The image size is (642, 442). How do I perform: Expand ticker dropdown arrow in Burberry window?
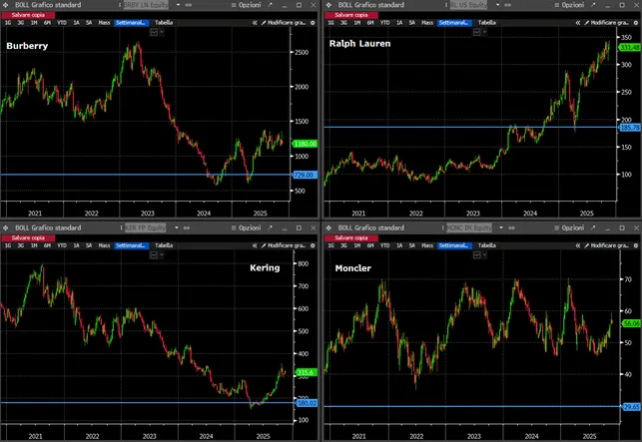[178, 5]
